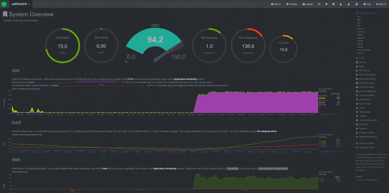Click the Used RAM gauge
389x193 pixels.
coord(283,49)
